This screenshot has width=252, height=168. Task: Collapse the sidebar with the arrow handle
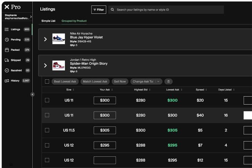[x=32, y=94]
